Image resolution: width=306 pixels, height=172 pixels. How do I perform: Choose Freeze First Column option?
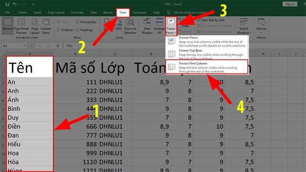pyautogui.click(x=207, y=67)
